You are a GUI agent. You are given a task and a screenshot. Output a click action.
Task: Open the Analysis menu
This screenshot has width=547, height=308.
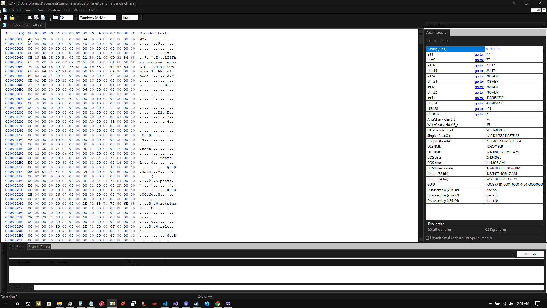pos(54,10)
